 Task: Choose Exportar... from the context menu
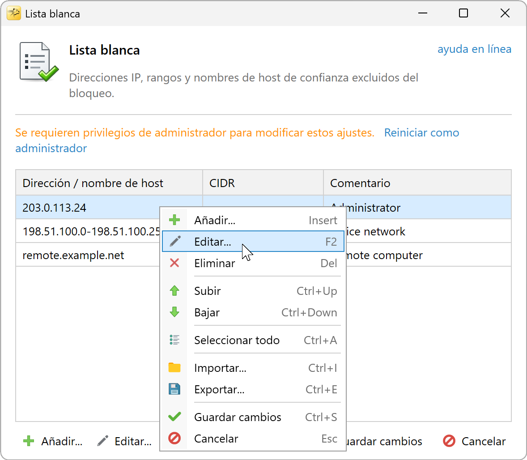pos(253,389)
